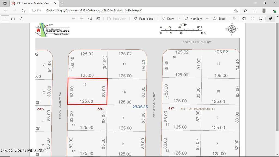Expand the Highlight color dropdown arrow
The width and height of the screenshot is (279, 157).
coord(207,19)
